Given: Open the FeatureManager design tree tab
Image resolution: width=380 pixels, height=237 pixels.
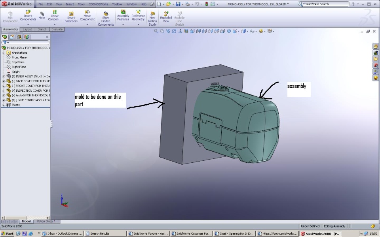Looking at the screenshot, I should pyautogui.click(x=4, y=37).
